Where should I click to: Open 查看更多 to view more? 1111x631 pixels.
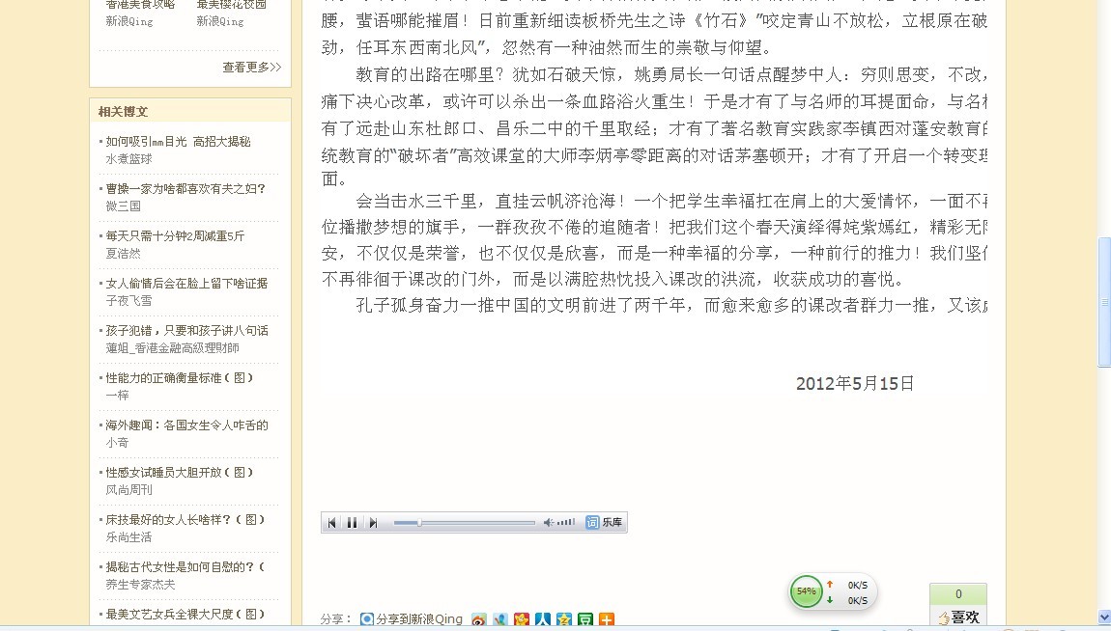(251, 68)
